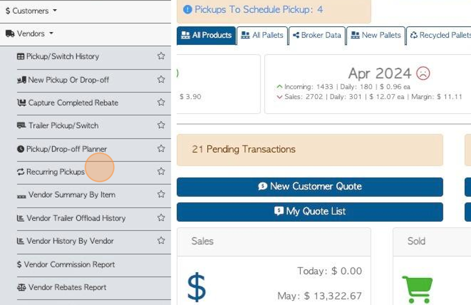
Task: Click the Capture Completed Rebate icon
Action: tap(22, 103)
